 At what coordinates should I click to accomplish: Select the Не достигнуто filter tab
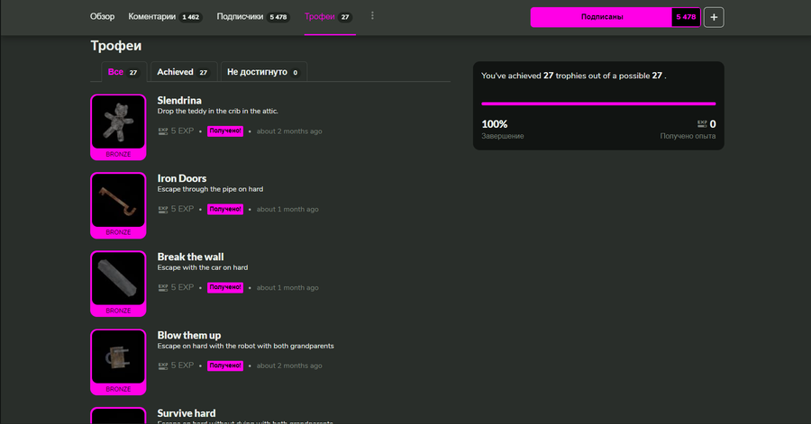[x=264, y=72]
